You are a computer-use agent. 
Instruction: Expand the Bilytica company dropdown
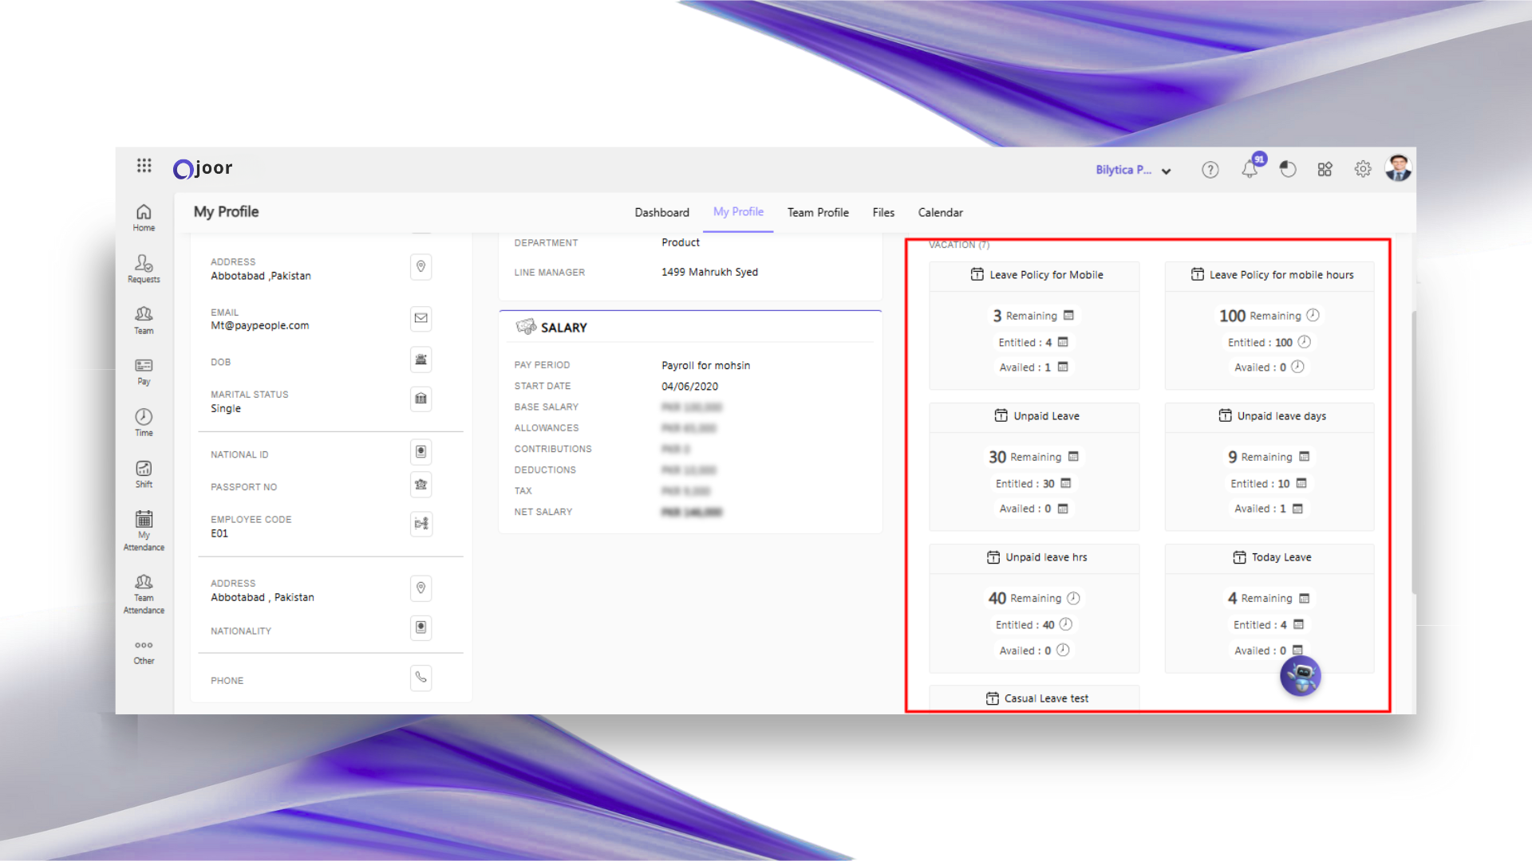pos(1133,170)
